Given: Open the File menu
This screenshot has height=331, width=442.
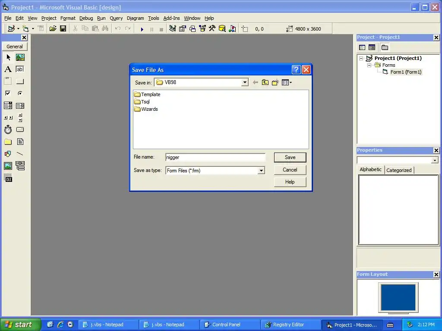Looking at the screenshot, I should tap(8, 18).
